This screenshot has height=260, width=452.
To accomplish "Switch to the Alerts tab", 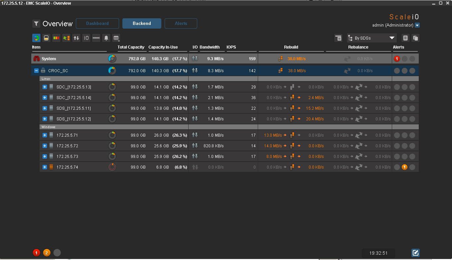I will (181, 24).
